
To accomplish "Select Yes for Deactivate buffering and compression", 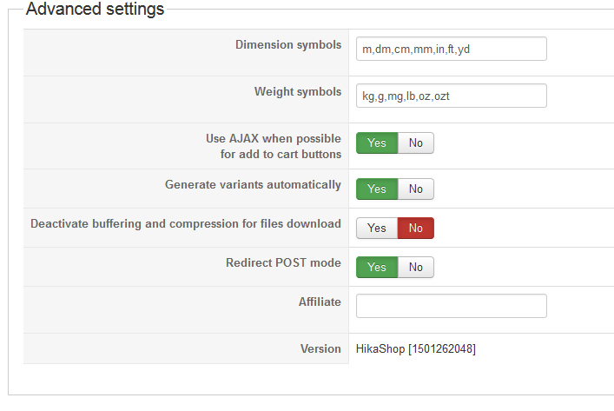I will click(x=377, y=228).
